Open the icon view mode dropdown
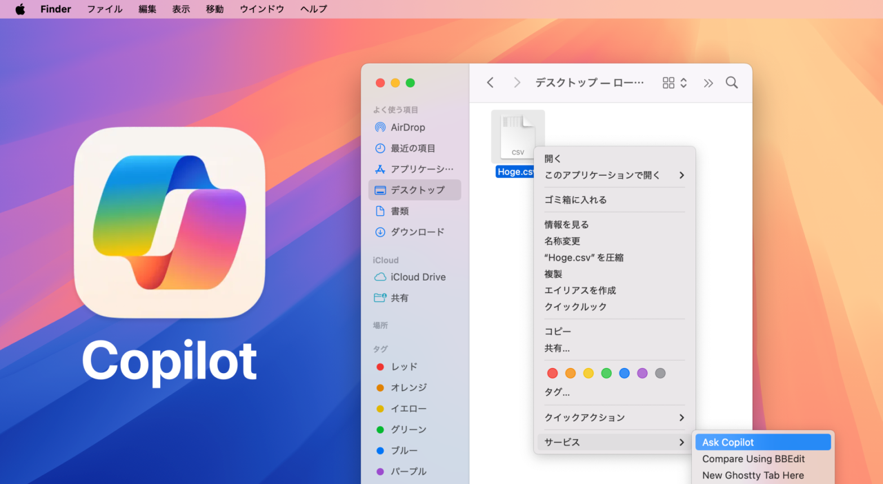Screen dimensions: 883x484 [675, 83]
